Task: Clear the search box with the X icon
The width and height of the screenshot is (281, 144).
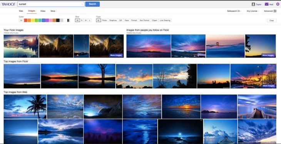Action: pos(82,4)
